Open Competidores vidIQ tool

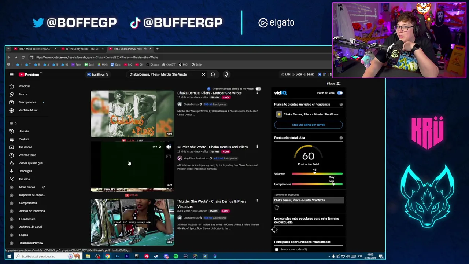tap(28, 203)
